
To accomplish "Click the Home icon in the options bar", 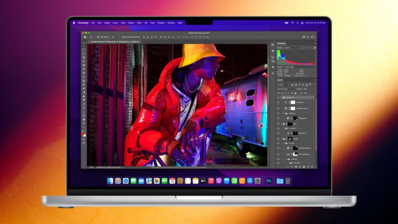I will point(85,37).
